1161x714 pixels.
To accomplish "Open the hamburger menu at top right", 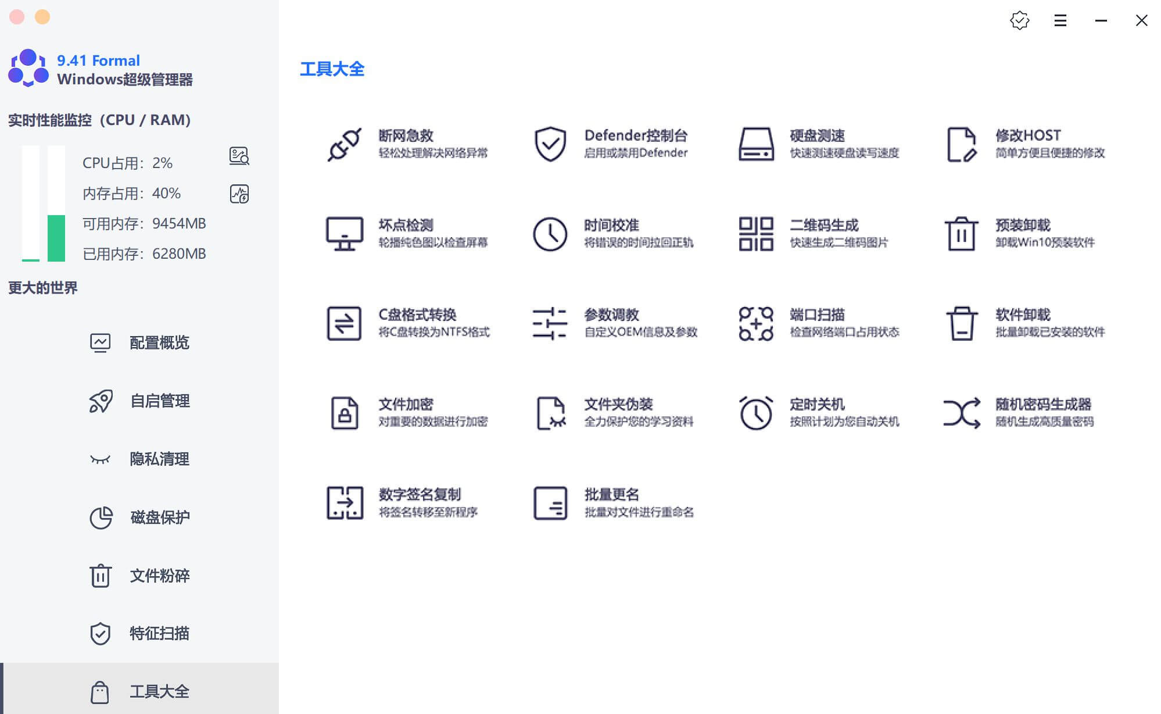I will pyautogui.click(x=1059, y=20).
